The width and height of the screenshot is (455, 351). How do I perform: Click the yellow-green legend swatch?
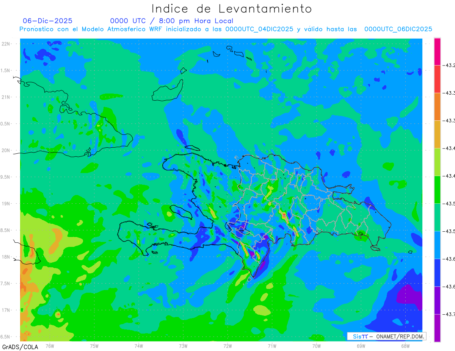437,162
